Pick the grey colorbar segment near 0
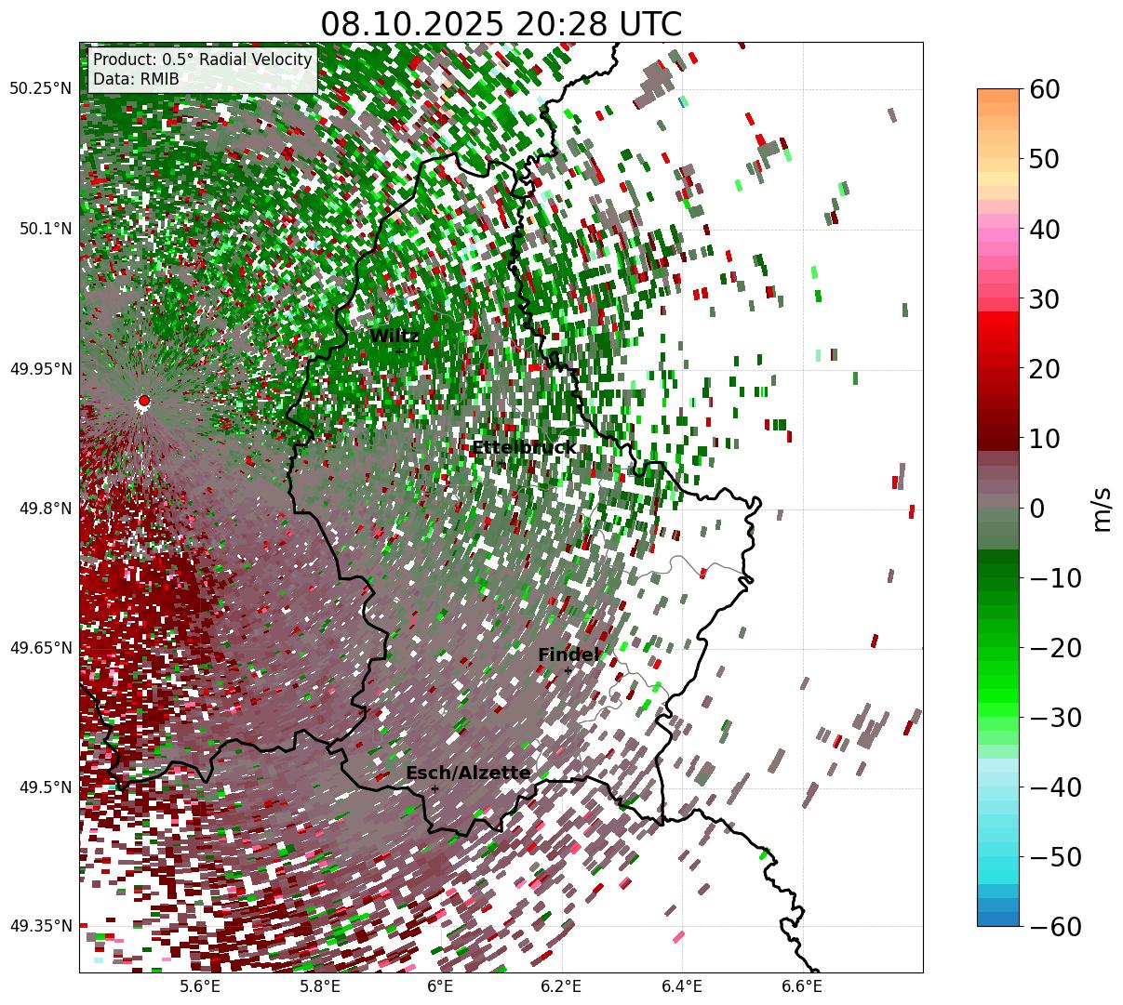Viewport: 1123px width, 1005px height. tap(998, 502)
